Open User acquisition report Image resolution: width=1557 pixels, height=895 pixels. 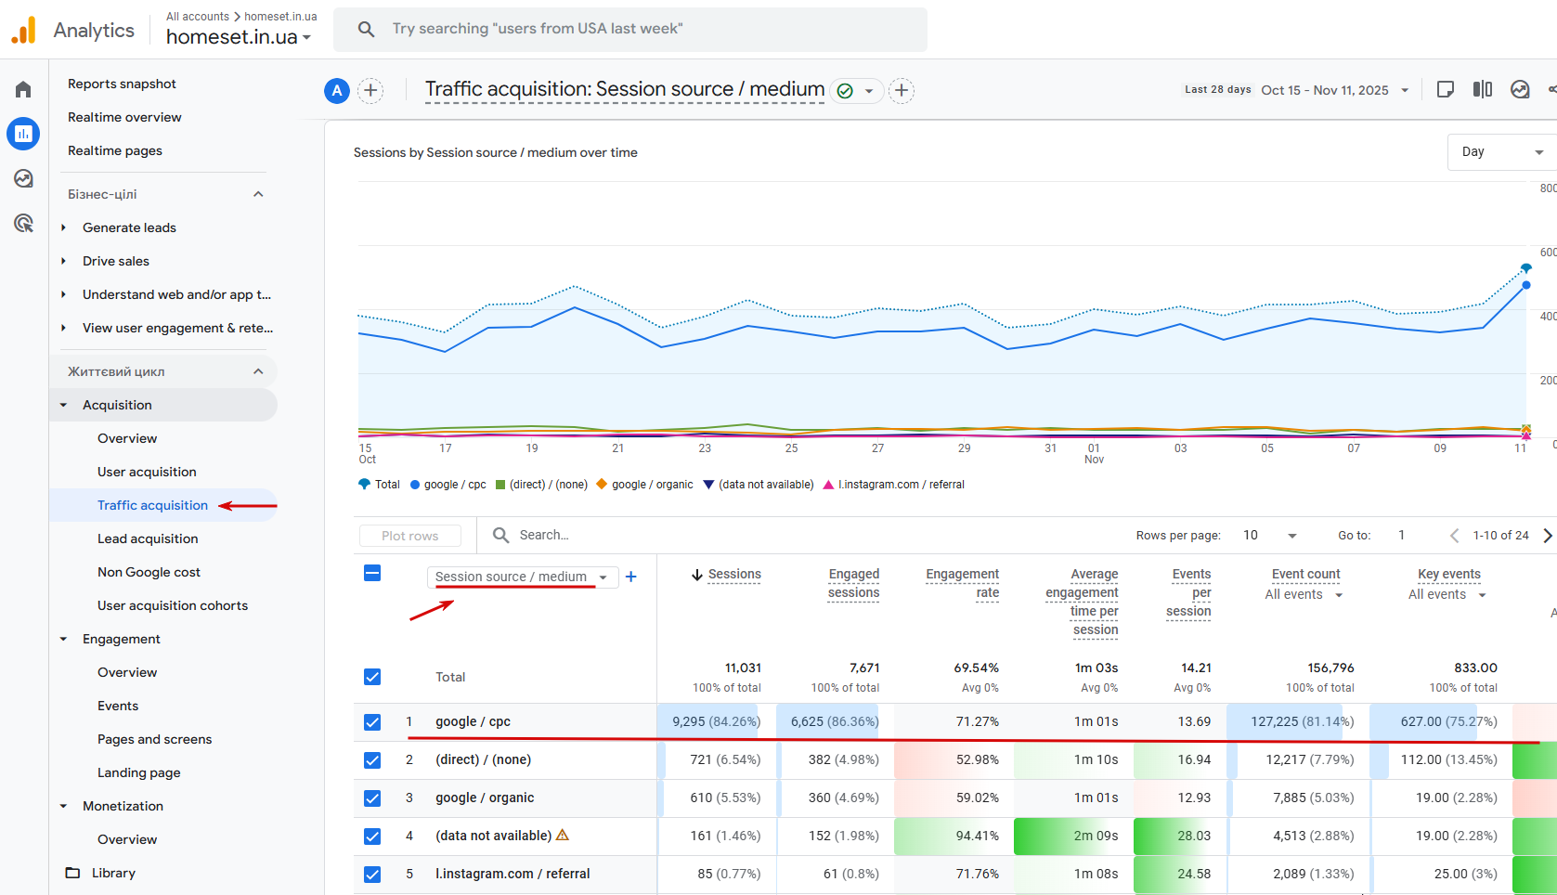147,472
